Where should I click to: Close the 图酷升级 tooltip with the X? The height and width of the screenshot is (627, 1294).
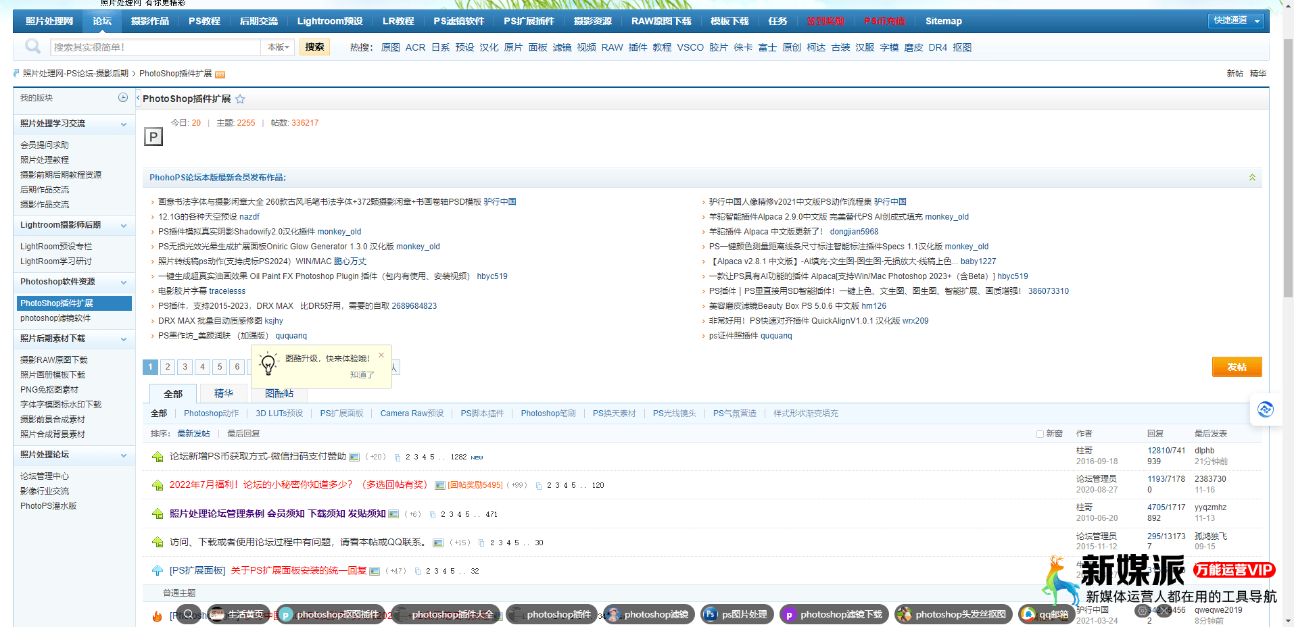point(381,355)
